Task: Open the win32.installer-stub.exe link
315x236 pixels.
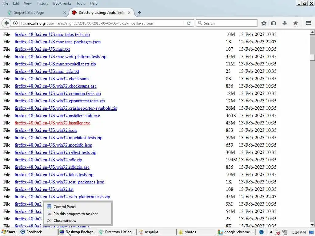Action: click(57, 116)
